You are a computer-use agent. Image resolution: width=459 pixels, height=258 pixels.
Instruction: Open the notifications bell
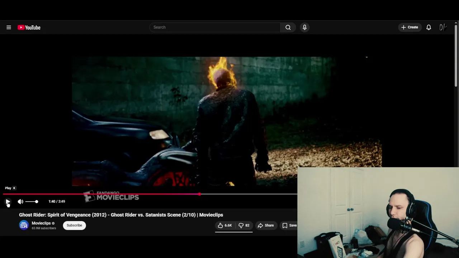(429, 27)
